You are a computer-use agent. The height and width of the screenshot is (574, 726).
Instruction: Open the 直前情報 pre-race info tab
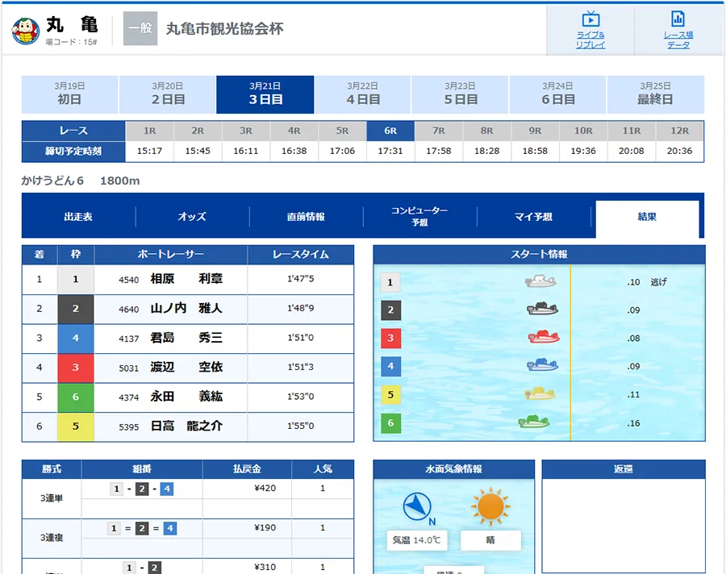[x=306, y=217]
